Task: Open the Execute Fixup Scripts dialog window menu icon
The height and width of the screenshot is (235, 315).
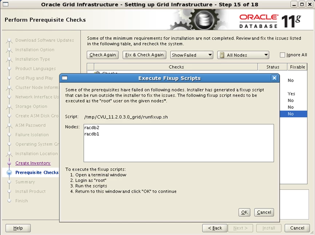Action: click(65, 78)
